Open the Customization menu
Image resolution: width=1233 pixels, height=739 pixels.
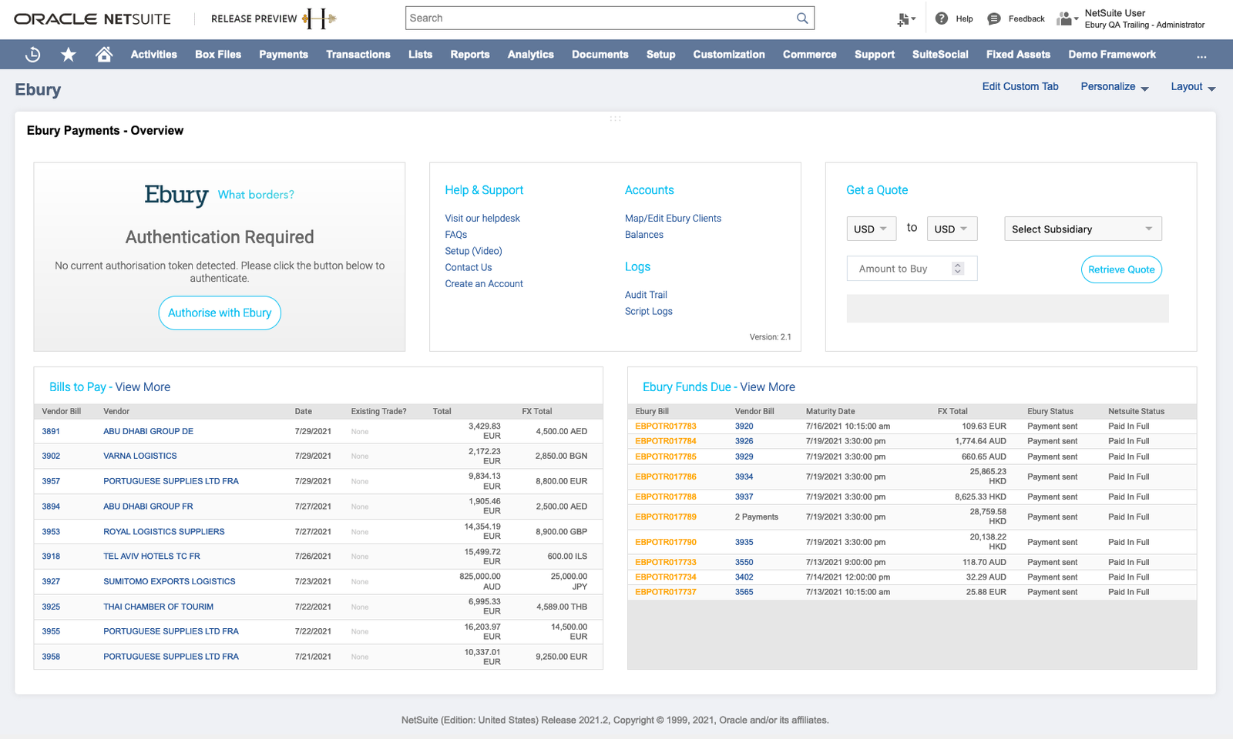point(729,55)
